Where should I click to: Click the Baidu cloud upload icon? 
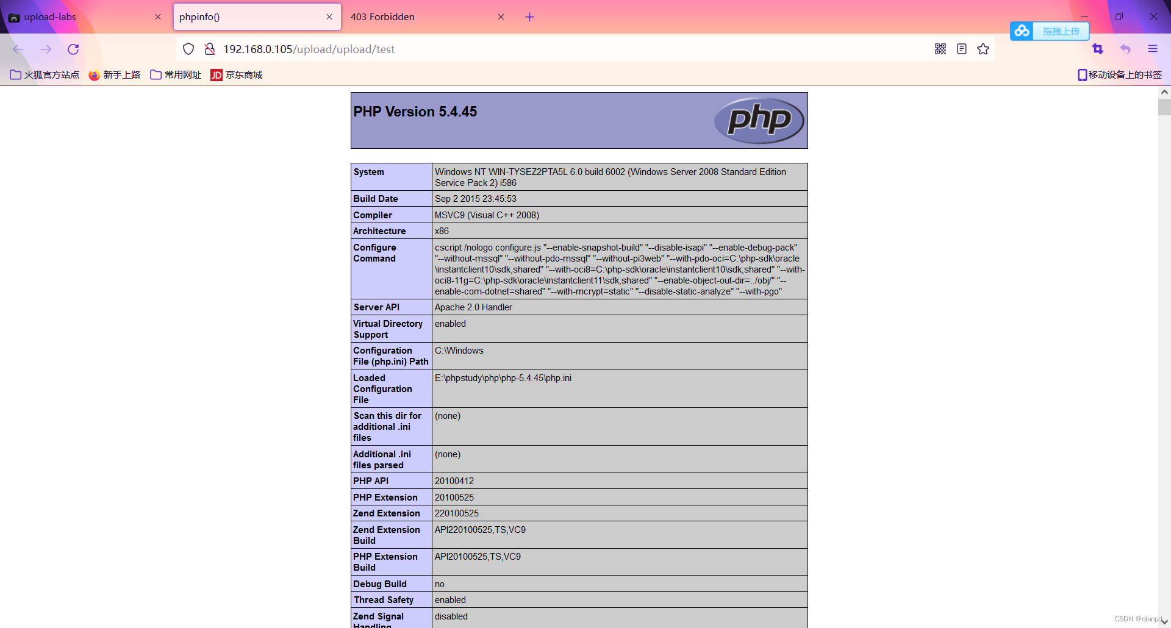(1022, 30)
